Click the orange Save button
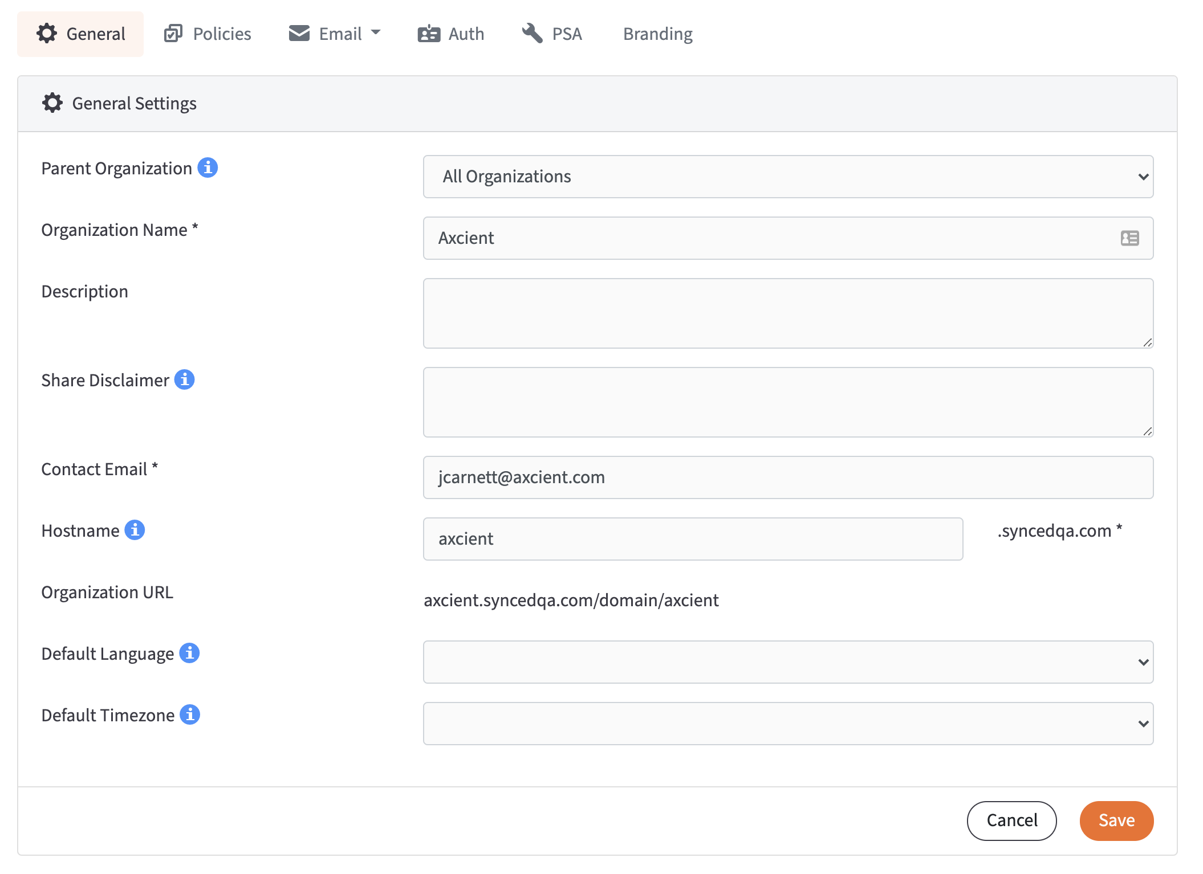1203x874 pixels. pos(1116,820)
